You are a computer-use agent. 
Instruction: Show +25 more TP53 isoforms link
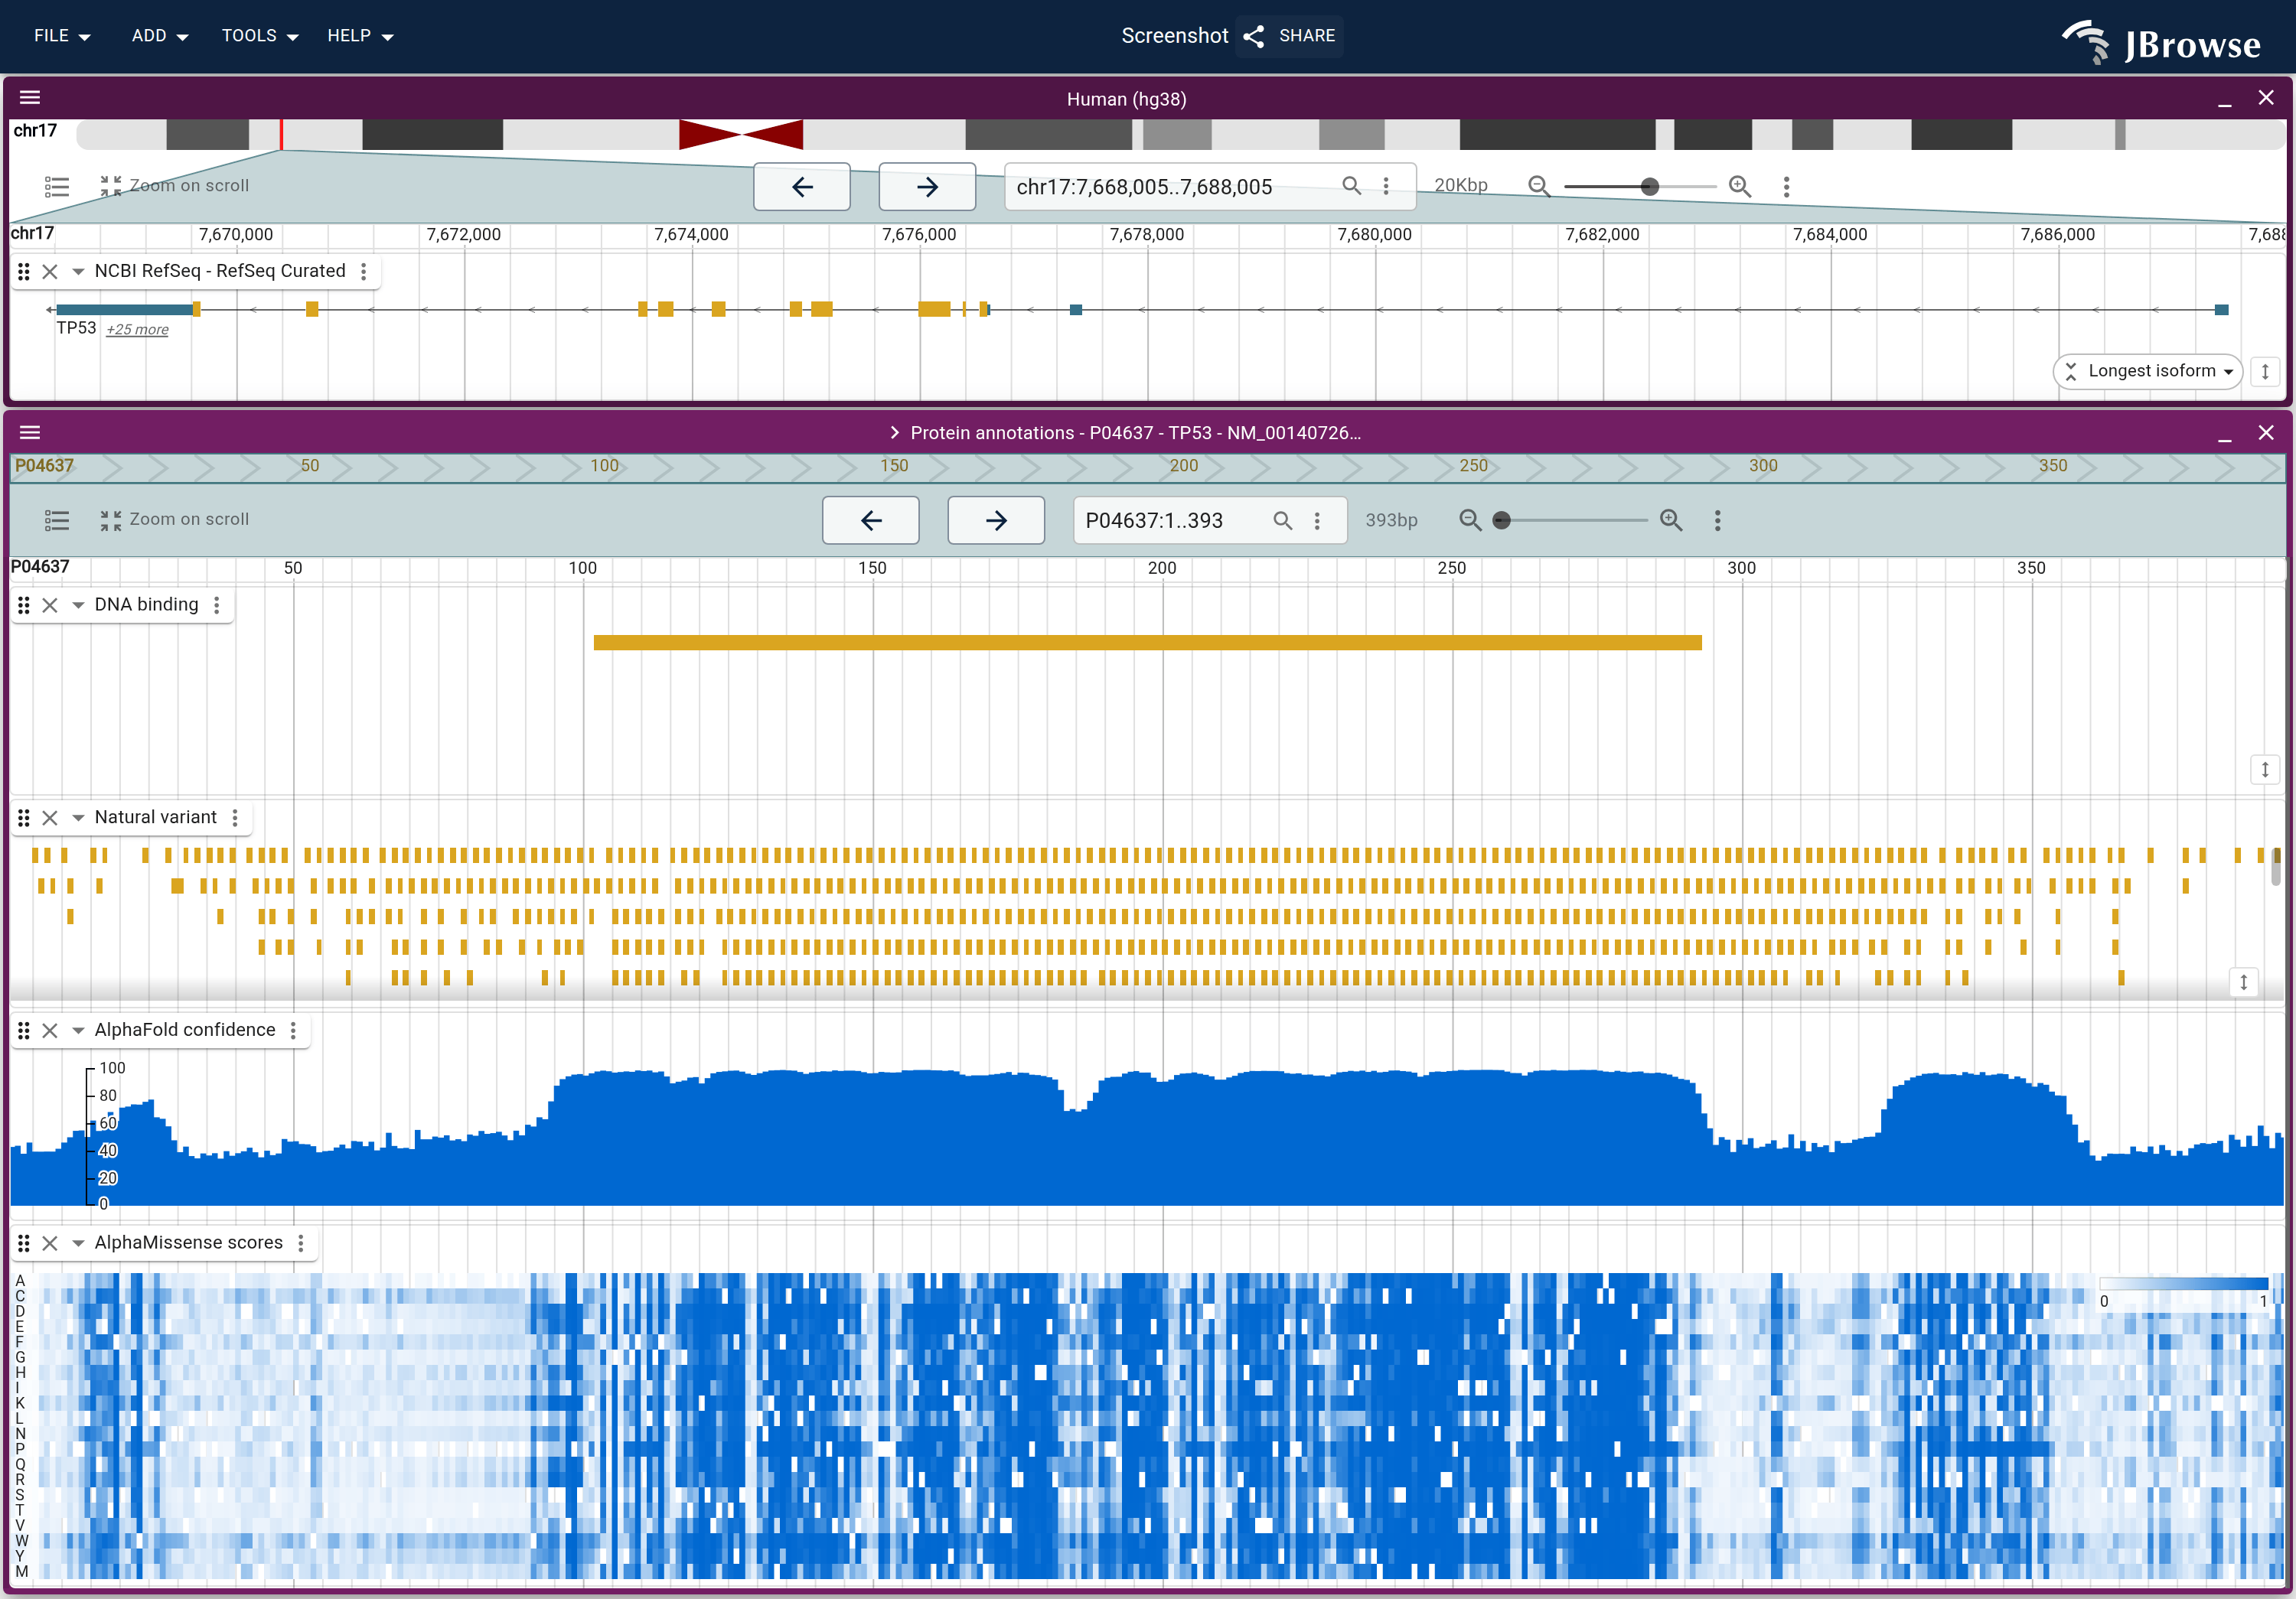pyautogui.click(x=138, y=330)
